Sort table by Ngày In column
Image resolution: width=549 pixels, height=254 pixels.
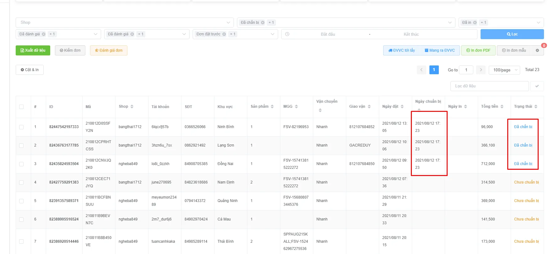pyautogui.click(x=466, y=106)
